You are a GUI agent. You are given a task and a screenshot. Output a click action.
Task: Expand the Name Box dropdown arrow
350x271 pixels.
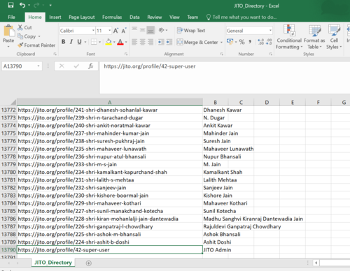[38, 66]
